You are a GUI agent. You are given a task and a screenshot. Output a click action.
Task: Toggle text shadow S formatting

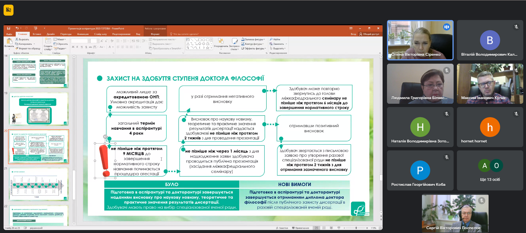86,47
